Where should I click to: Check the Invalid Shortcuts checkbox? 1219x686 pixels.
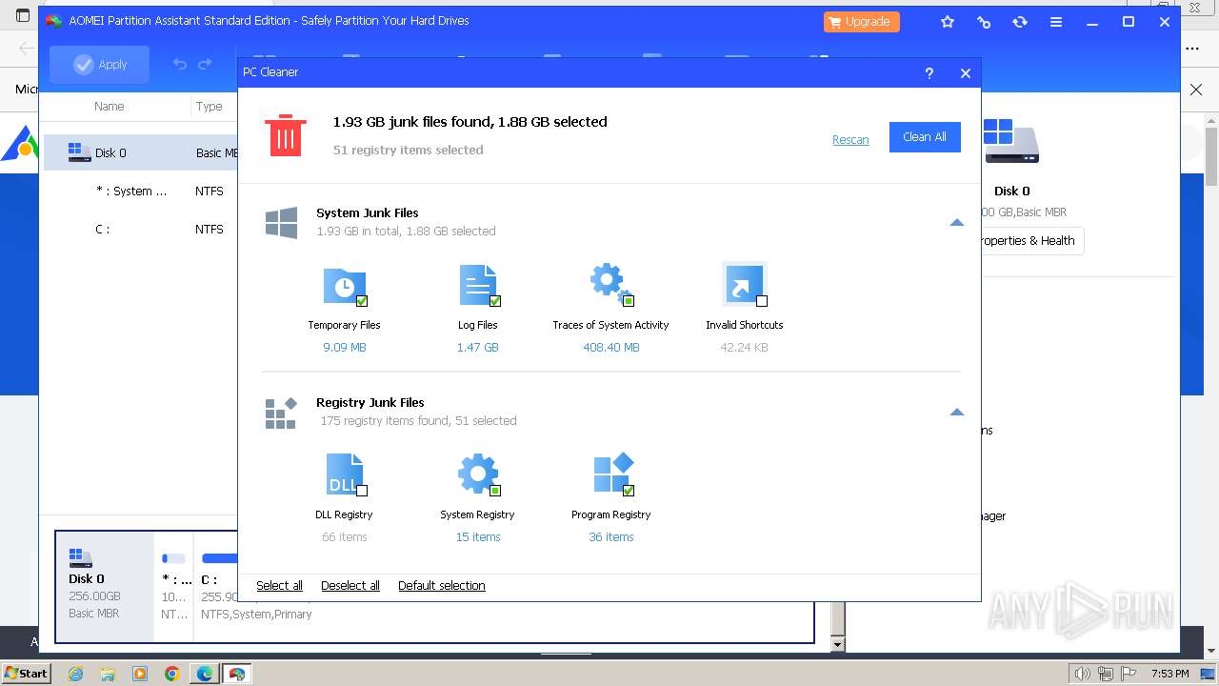click(762, 301)
